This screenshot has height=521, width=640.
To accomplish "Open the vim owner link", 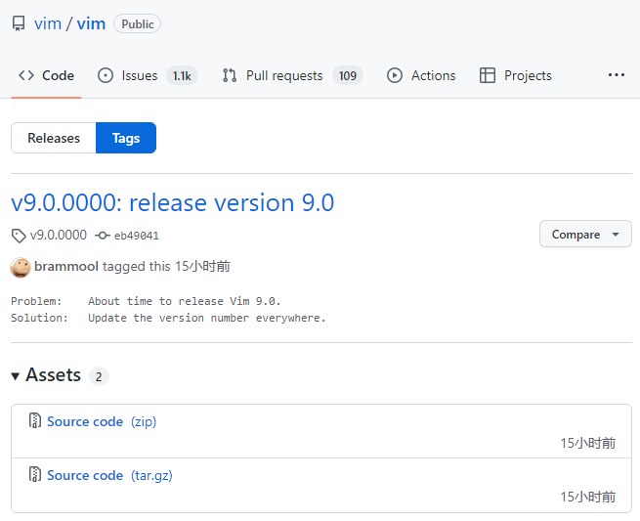I will (48, 23).
